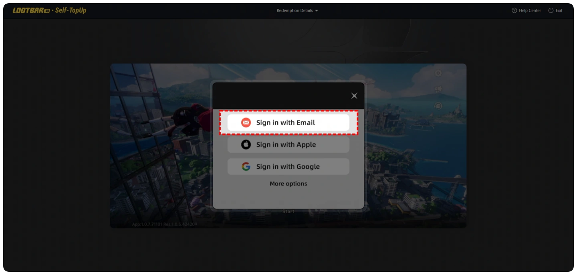The image size is (577, 275).
Task: Open announcements via the megaphone icon
Action: [x=438, y=89]
